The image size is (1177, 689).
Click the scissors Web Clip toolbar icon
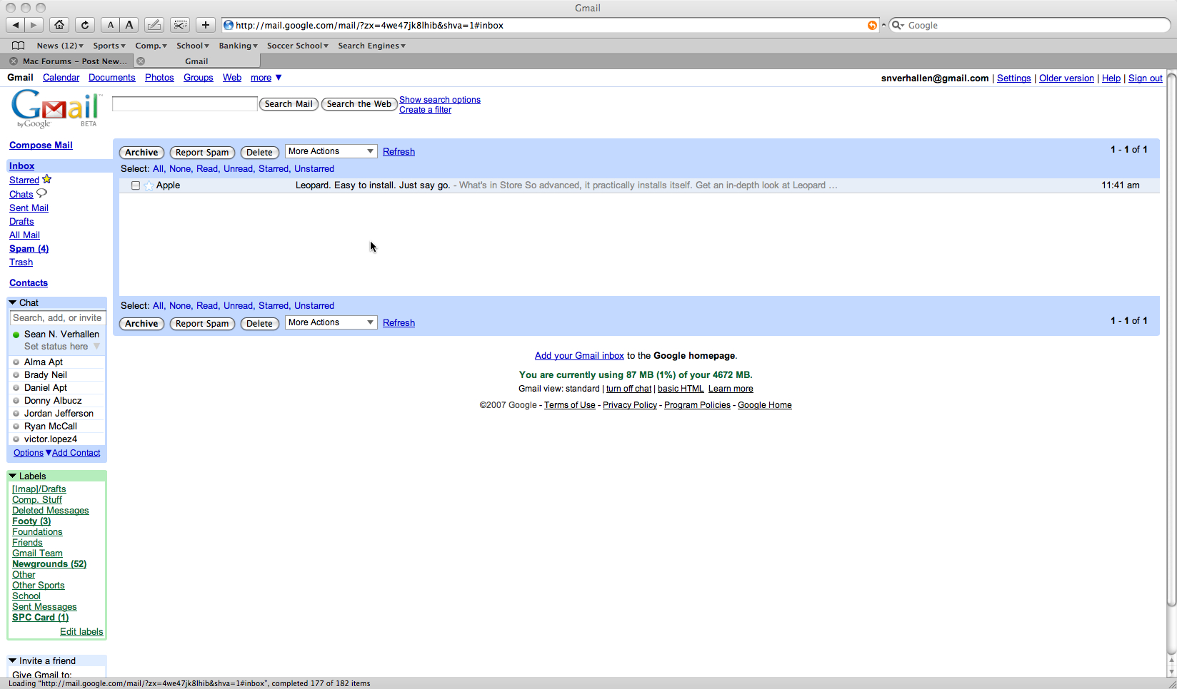click(x=180, y=25)
